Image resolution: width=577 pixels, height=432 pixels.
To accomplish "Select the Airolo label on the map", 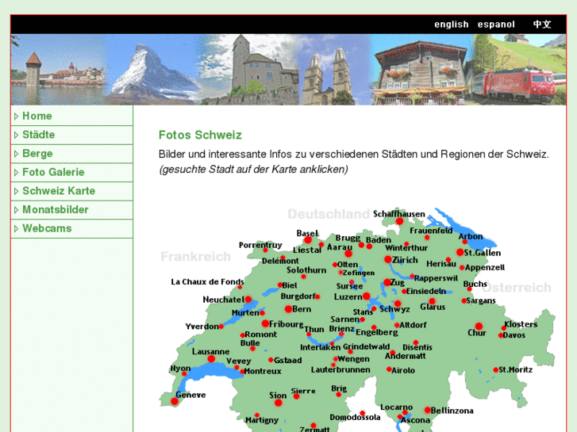I will point(403,370).
